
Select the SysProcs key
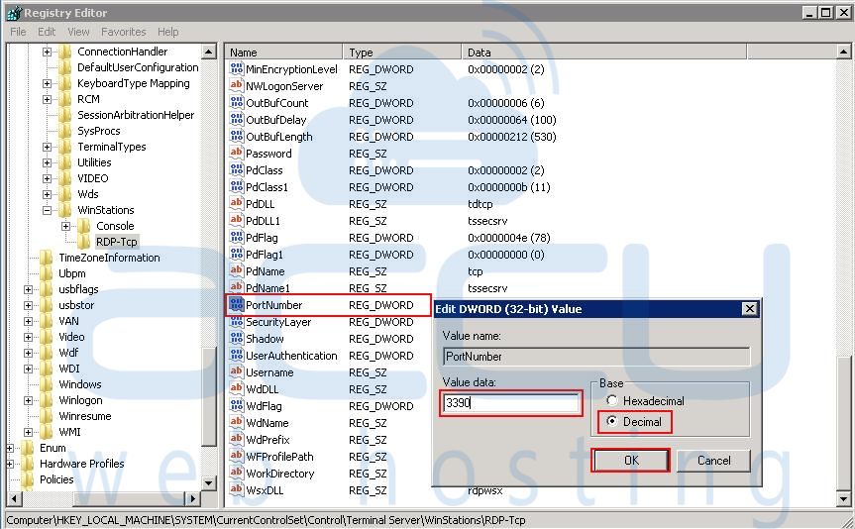tap(99, 131)
